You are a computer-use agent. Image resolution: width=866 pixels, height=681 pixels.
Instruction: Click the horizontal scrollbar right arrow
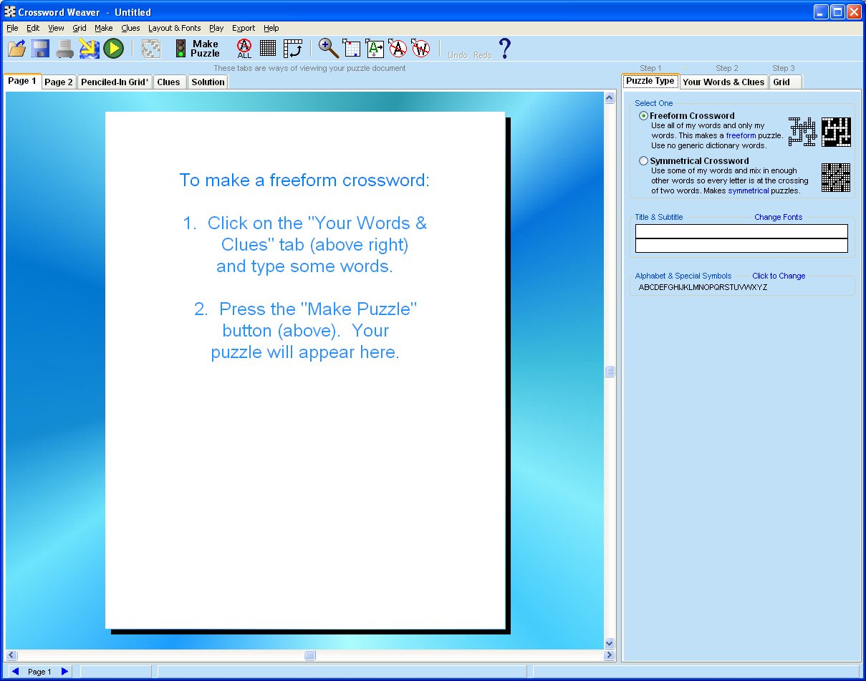(610, 655)
